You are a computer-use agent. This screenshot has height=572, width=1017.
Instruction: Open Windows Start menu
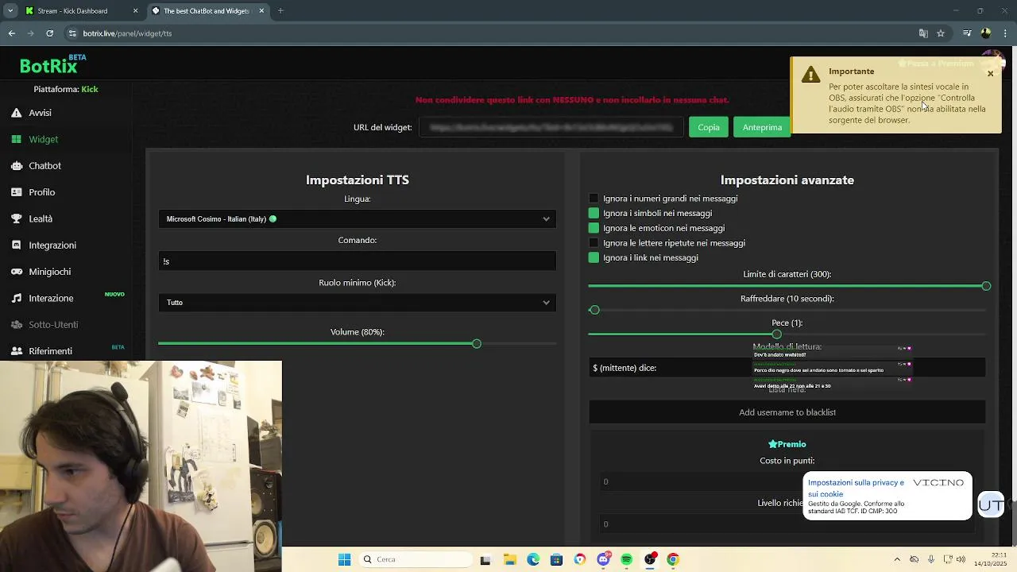point(344,559)
